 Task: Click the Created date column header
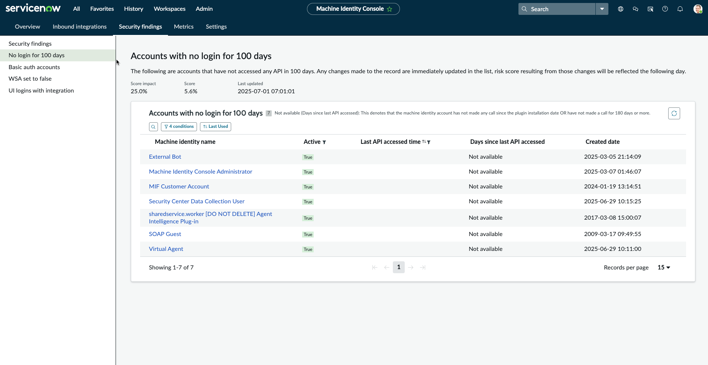click(x=602, y=142)
